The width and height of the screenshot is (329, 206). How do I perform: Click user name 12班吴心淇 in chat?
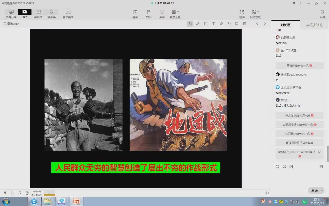pos(288,38)
